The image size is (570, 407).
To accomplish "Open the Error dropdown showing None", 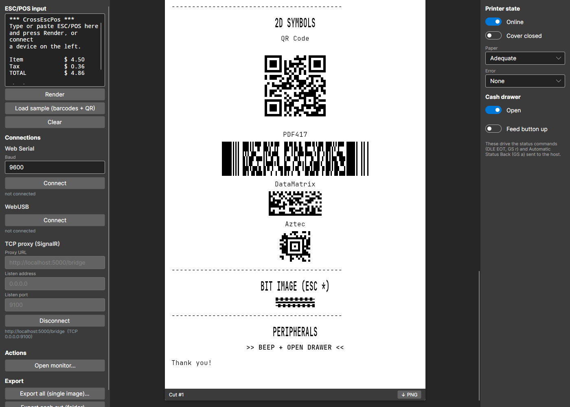I will (x=525, y=81).
